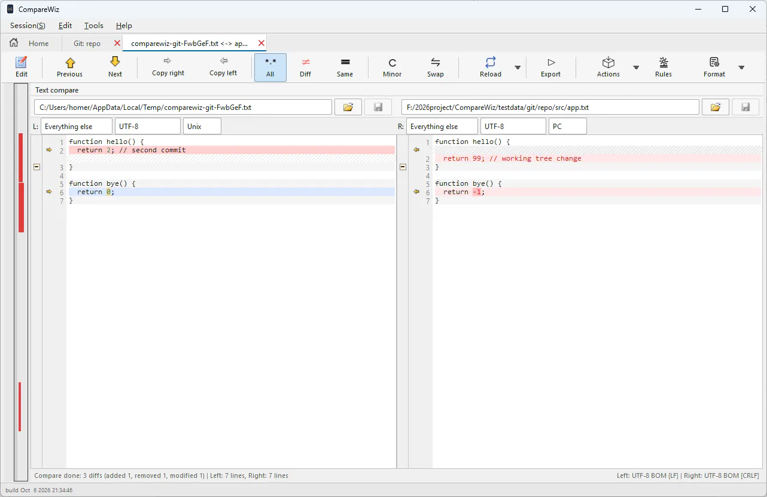
Task: Close the comparewiz-git-FwbGeF.txt comparison tab
Action: click(x=261, y=44)
